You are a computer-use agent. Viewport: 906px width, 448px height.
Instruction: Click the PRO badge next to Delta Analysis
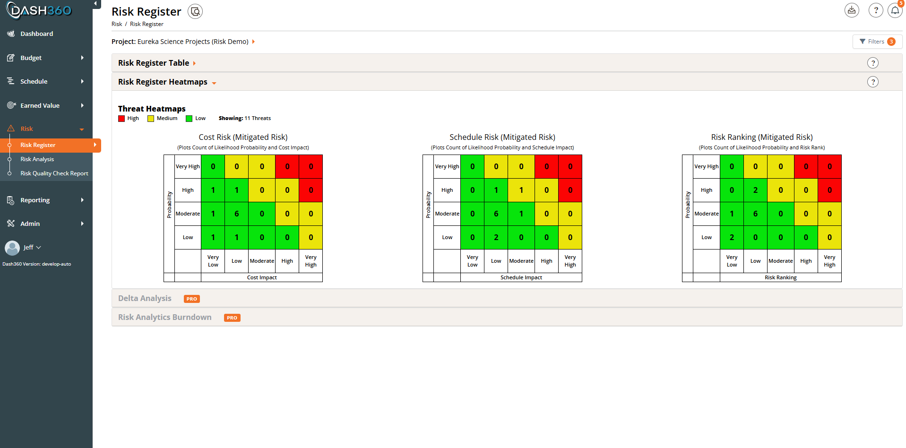click(191, 299)
